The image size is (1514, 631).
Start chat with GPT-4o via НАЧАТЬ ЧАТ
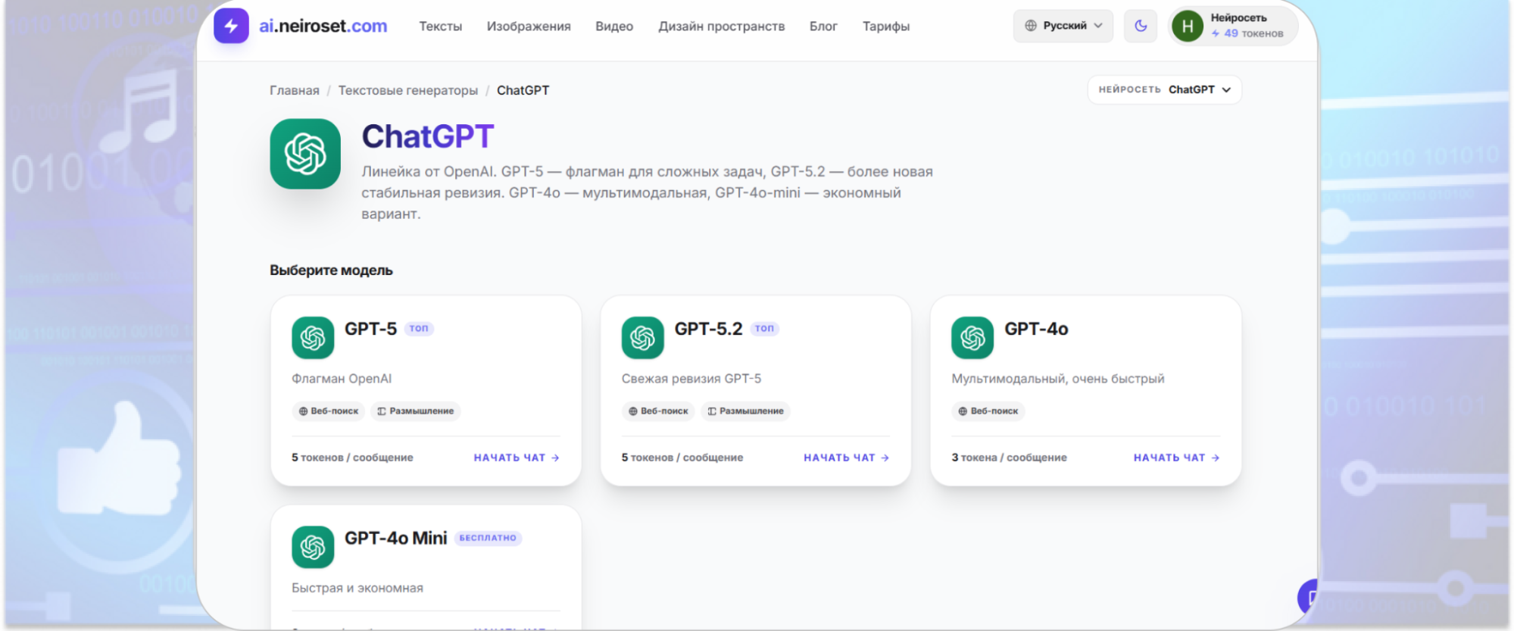tap(1176, 458)
